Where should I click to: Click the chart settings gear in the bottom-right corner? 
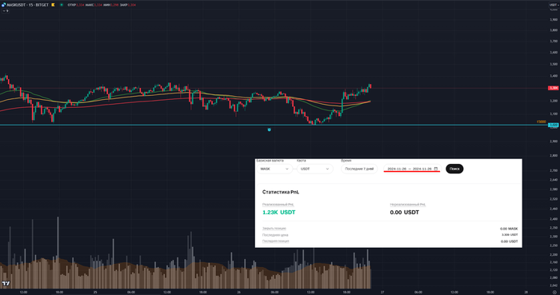click(x=554, y=292)
